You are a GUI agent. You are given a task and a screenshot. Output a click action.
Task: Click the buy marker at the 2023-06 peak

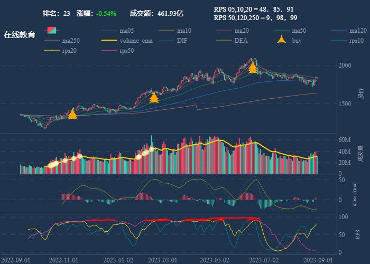point(253,67)
